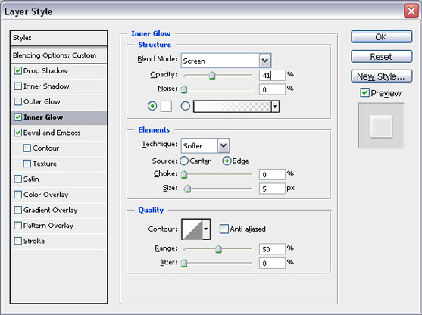Select the Satin effect row
Screen dimensions: 422x315
58,179
